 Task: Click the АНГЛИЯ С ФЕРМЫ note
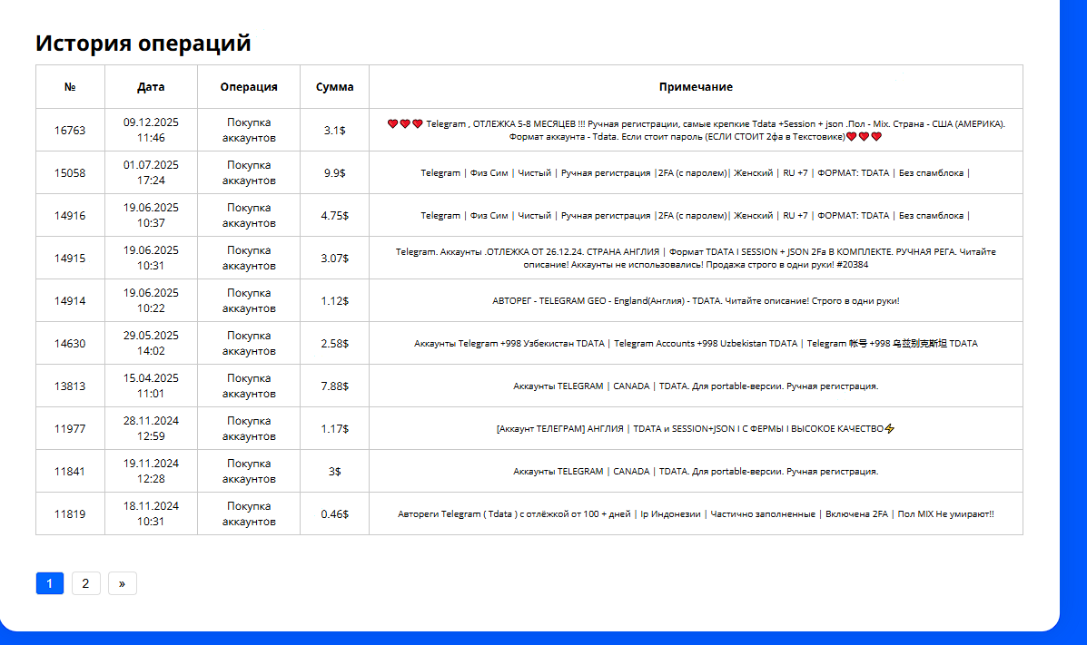696,429
